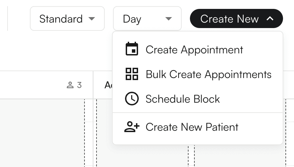
Task: Open the Day range dropdown
Action: (132, 18)
